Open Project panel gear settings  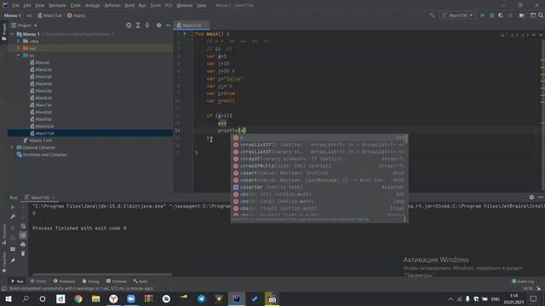[159, 25]
